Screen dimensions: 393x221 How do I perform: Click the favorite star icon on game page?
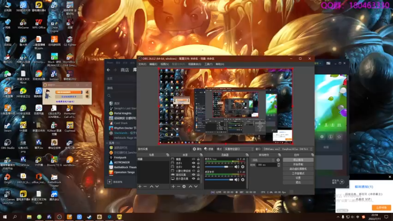pyautogui.click(x=339, y=137)
